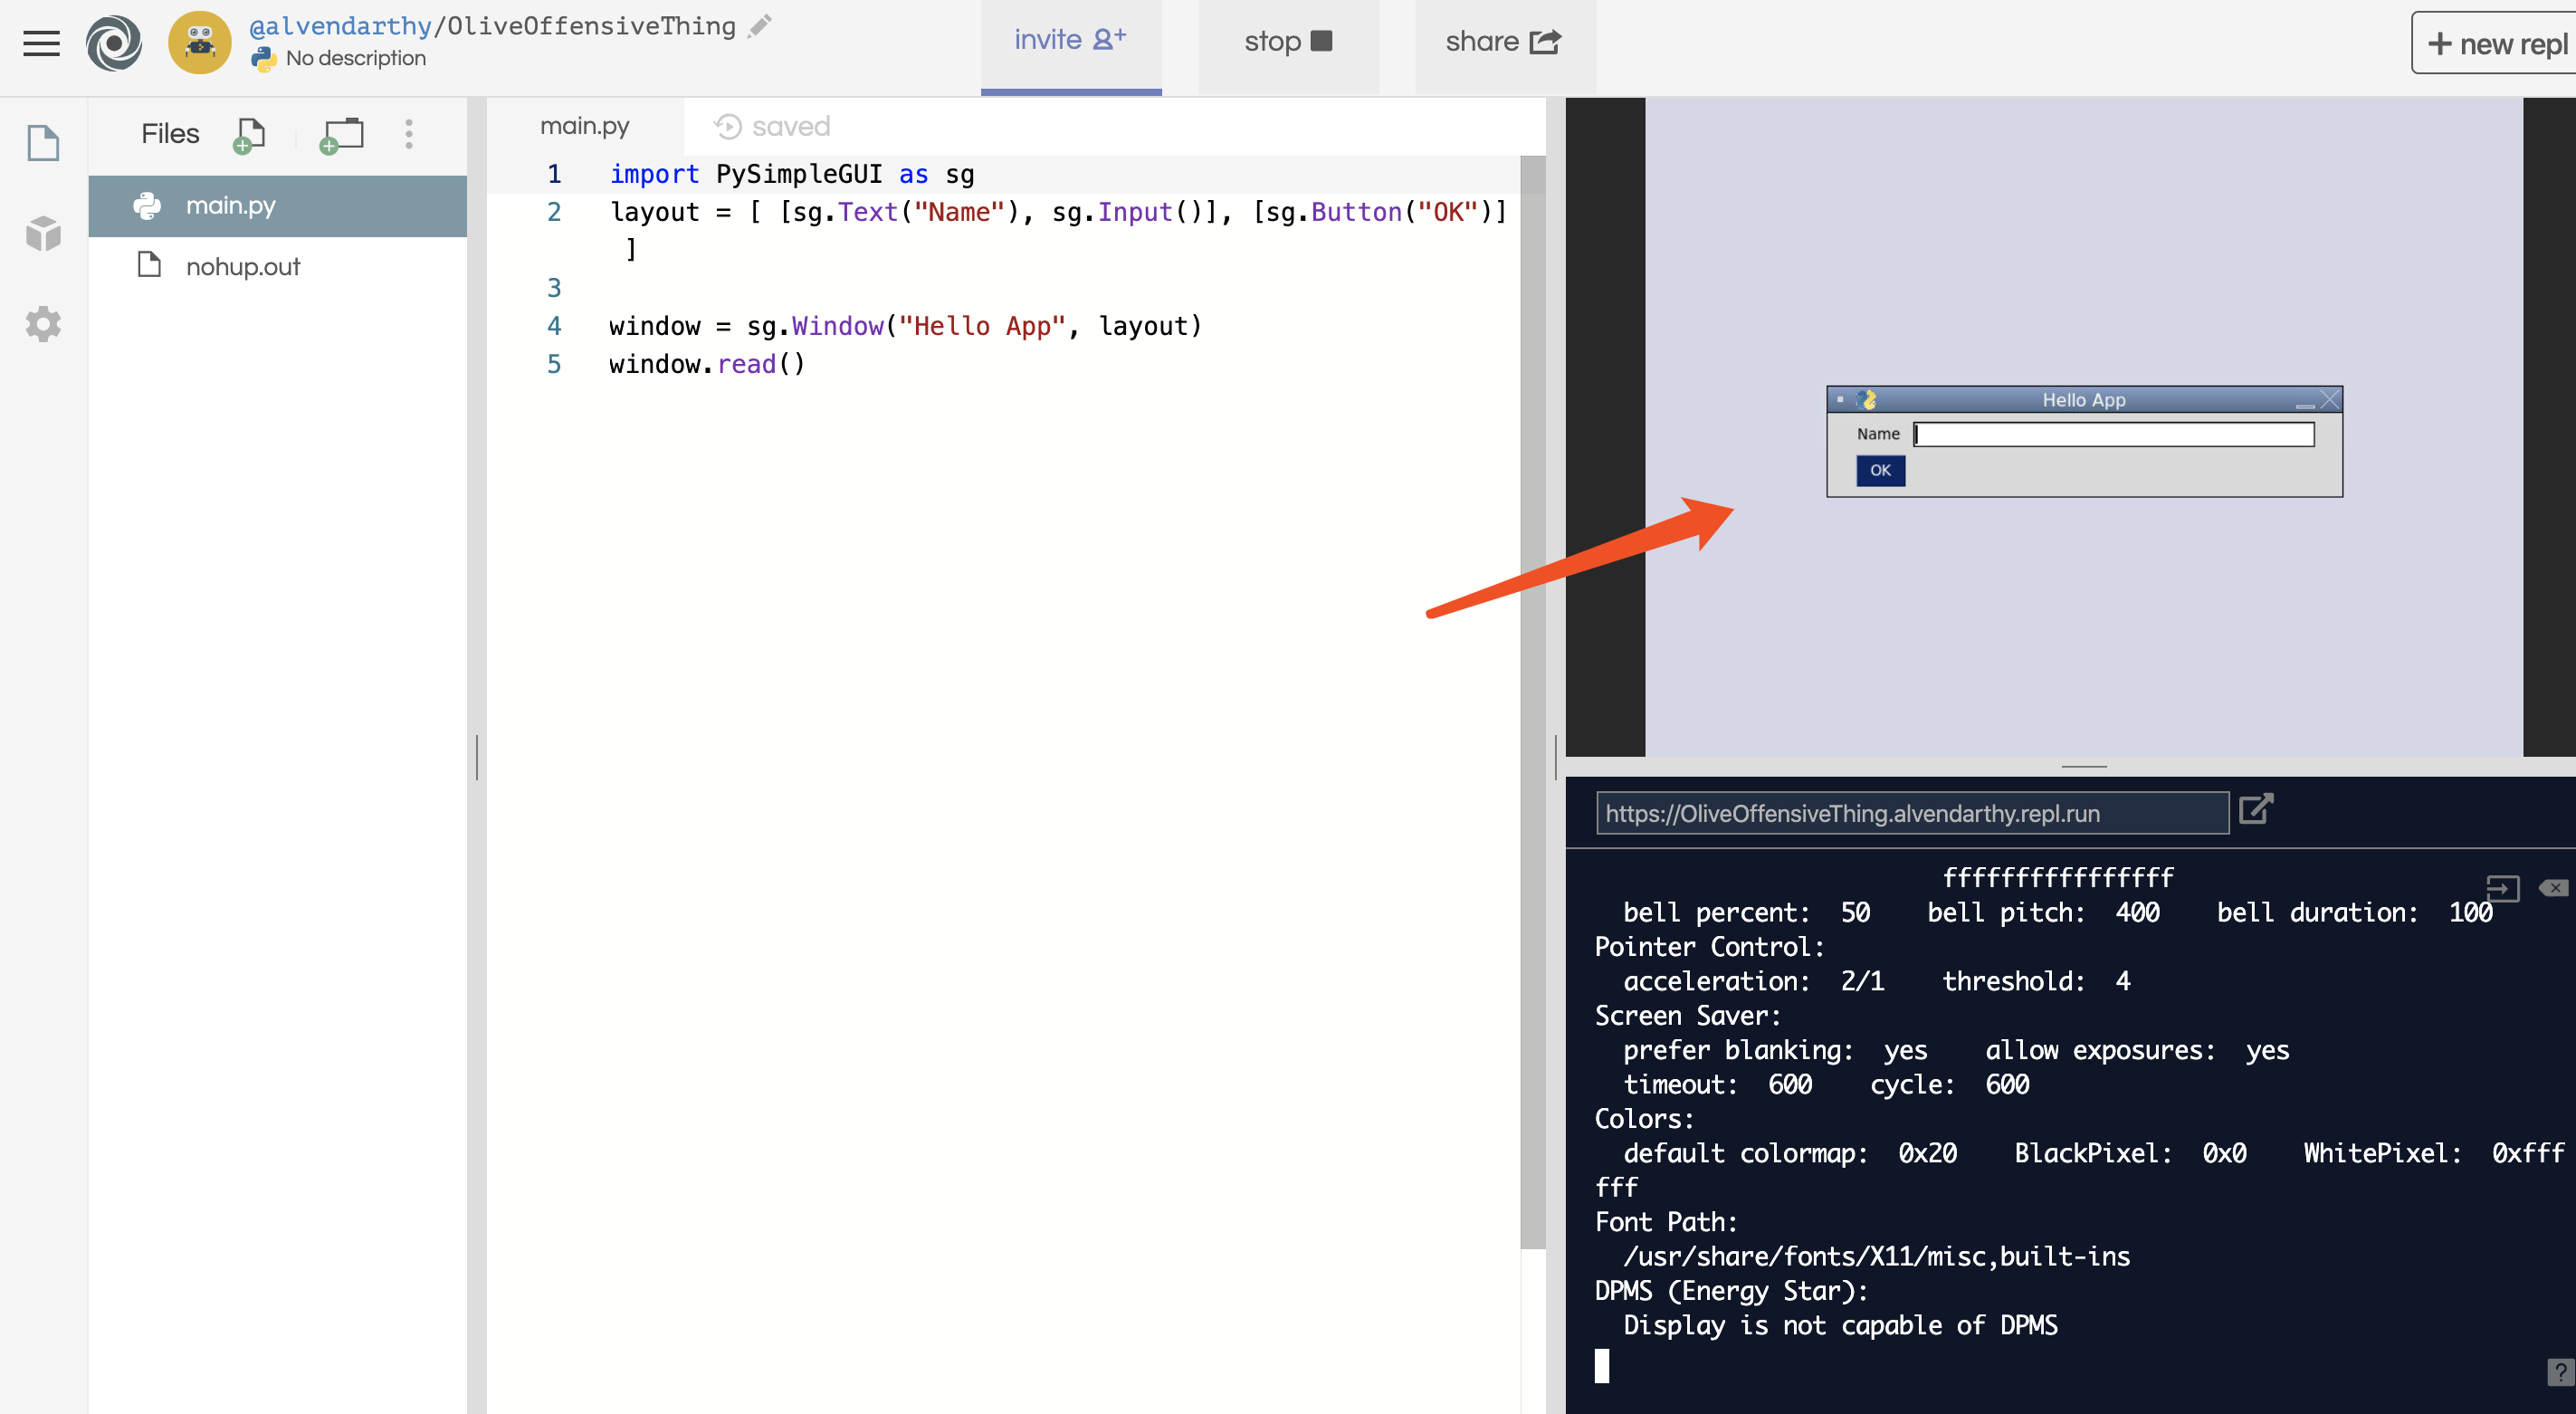
Task: Add a new folder icon
Action: [341, 134]
